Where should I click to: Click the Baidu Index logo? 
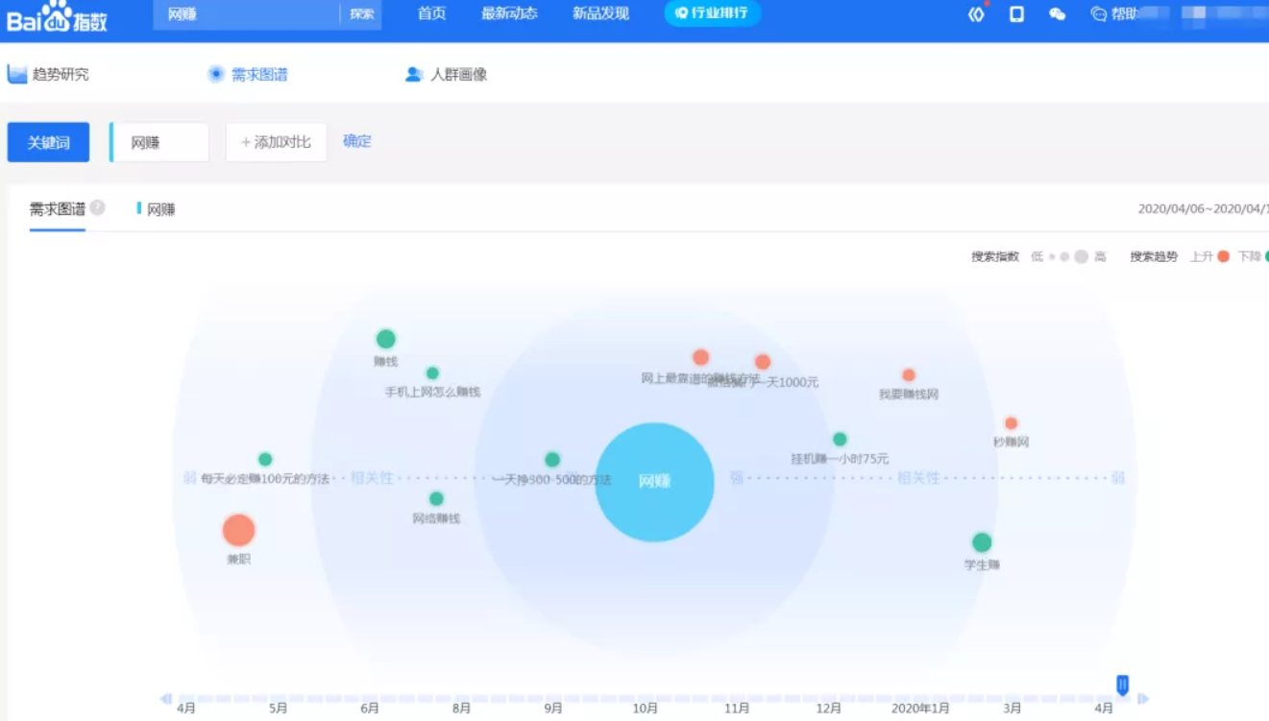pos(58,16)
